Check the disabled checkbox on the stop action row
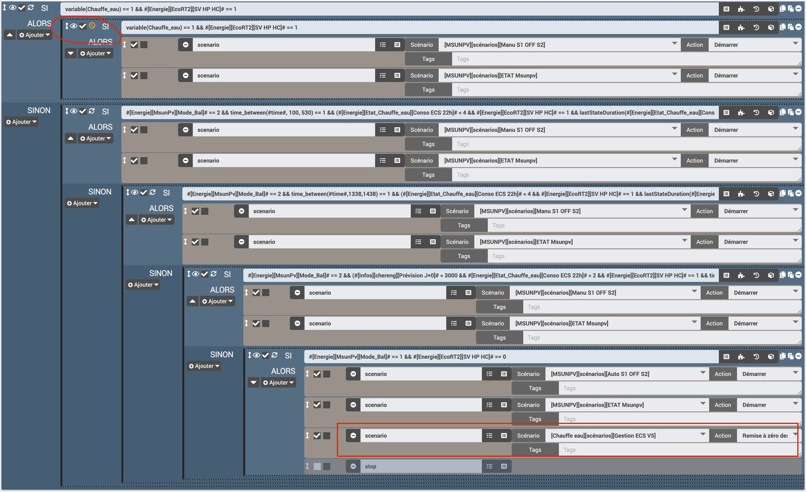Viewport: 806px width, 492px height. 317,466
